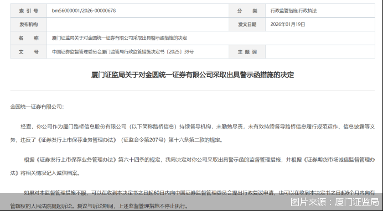Select the name row text about 金圆统一证券
The width and height of the screenshot is (383, 211).
pos(120,38)
